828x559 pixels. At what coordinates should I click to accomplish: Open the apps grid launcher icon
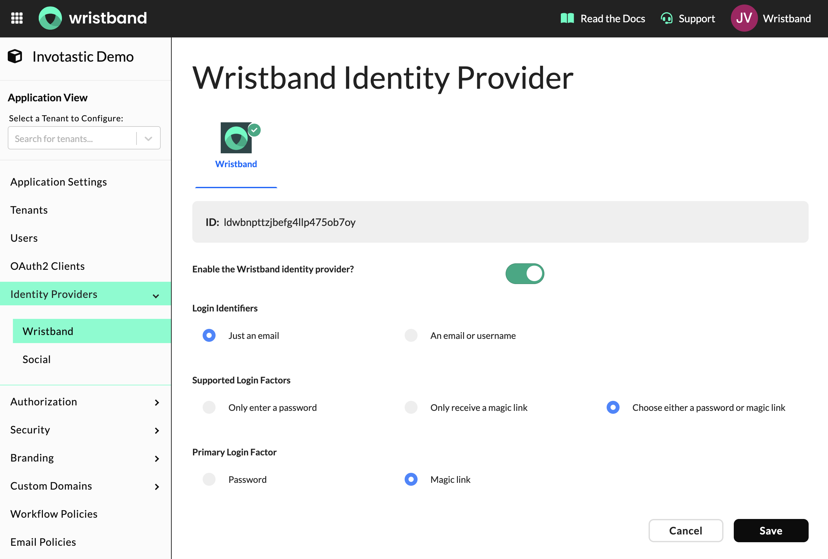point(17,18)
